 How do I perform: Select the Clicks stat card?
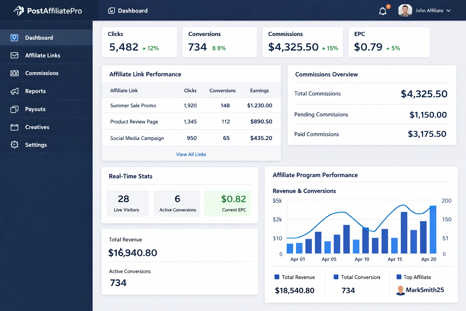(139, 42)
